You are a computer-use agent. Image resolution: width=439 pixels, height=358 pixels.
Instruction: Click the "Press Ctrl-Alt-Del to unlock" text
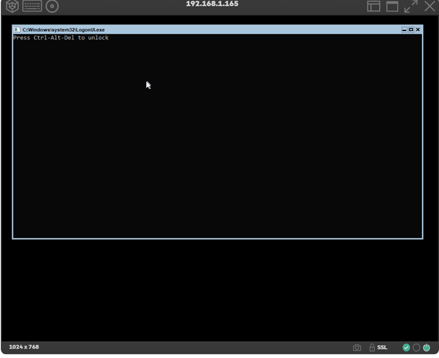coord(61,38)
